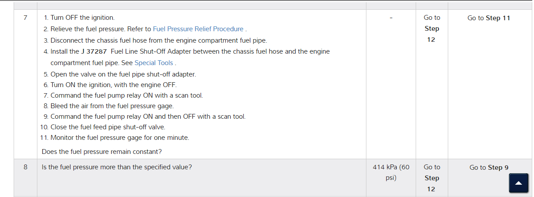Click step number 7 cell
534x197 pixels.
(x=25, y=18)
